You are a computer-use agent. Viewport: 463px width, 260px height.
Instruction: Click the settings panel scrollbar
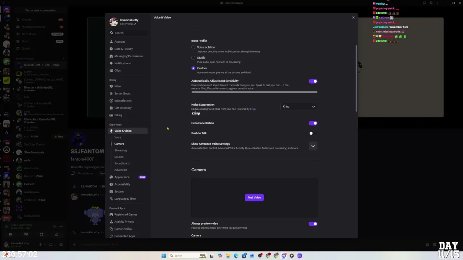pos(356,78)
